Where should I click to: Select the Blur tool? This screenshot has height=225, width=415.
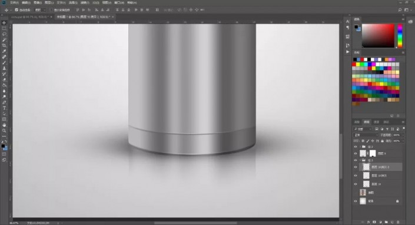tap(4, 91)
